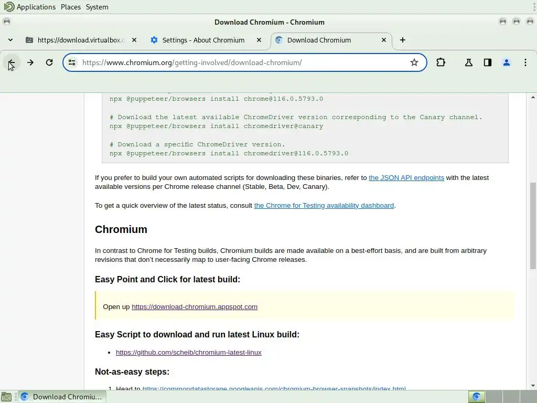Close the Settings - About Chromium tab
The width and height of the screenshot is (537, 403).
pyautogui.click(x=259, y=40)
